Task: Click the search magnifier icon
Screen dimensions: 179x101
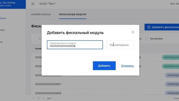Action: [39, 39]
